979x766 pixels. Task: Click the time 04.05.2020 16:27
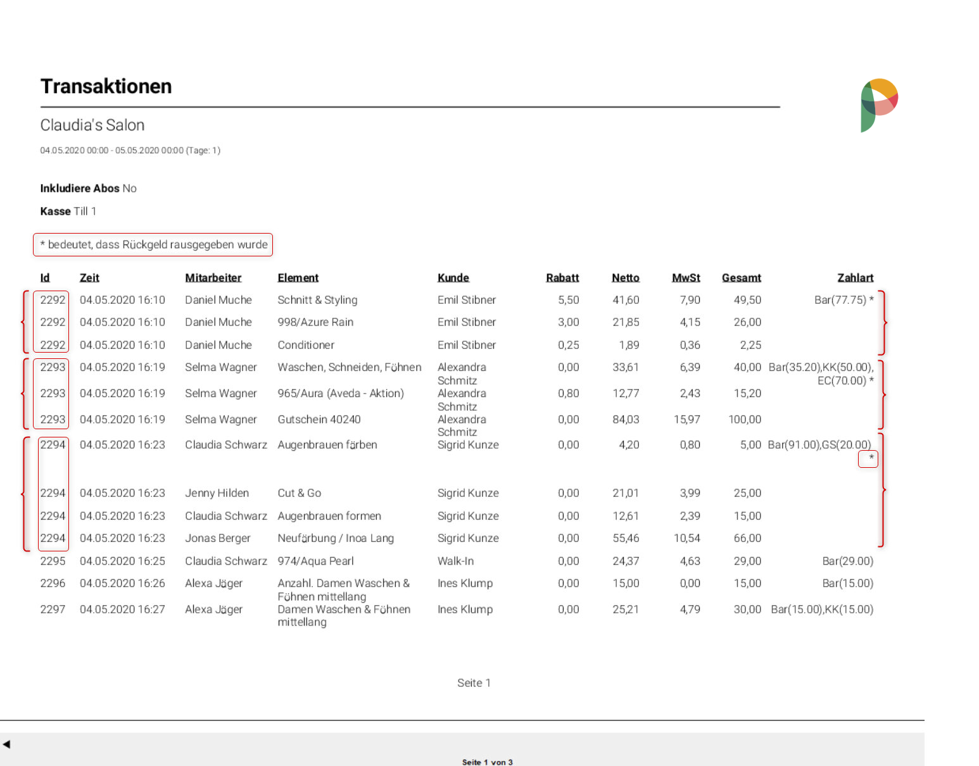point(122,610)
